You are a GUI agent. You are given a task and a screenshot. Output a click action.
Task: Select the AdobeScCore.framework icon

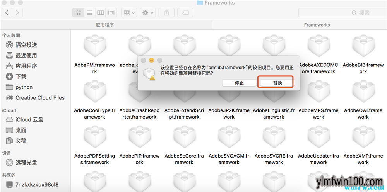pos(184,137)
